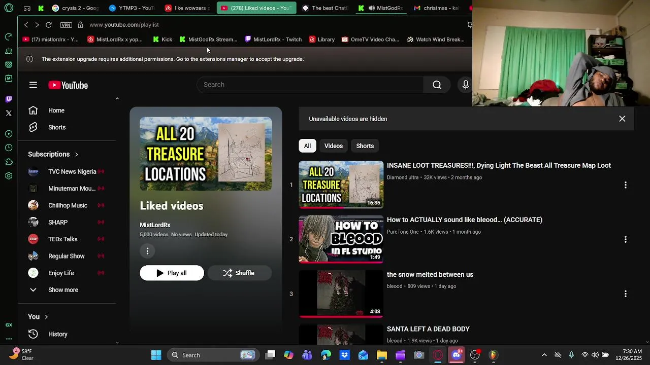Switch to MistGodRx tab
The image size is (650, 365).
(381, 8)
